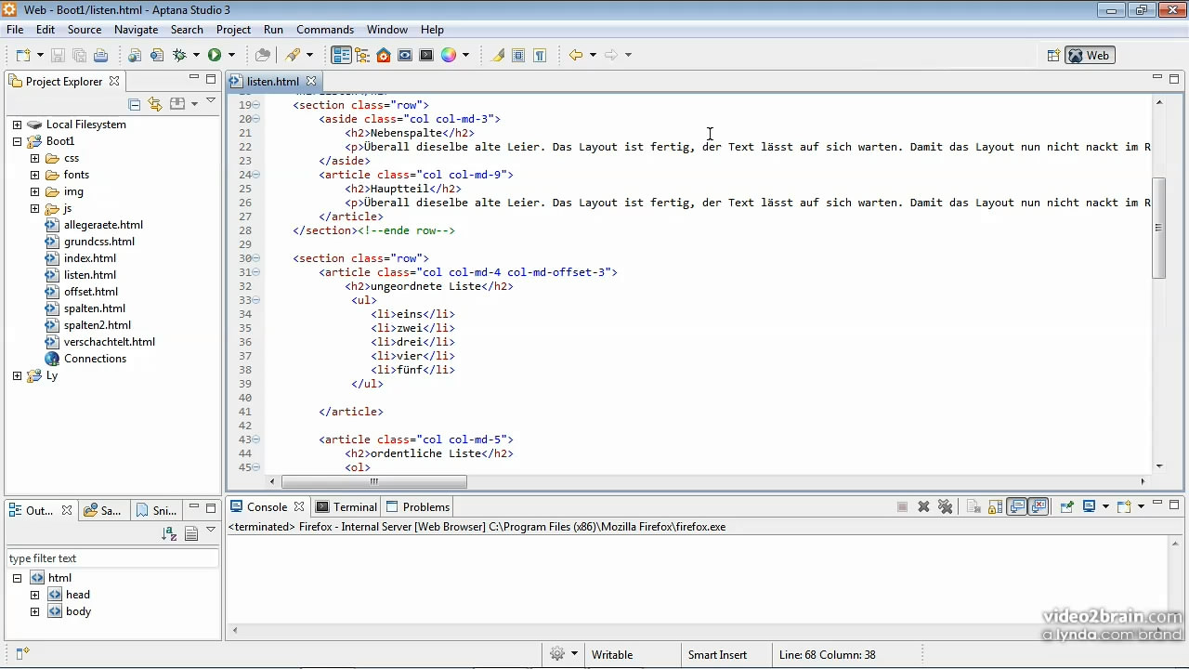Click Link with Editor double-arrow icon
The image size is (1189, 669).
155,104
